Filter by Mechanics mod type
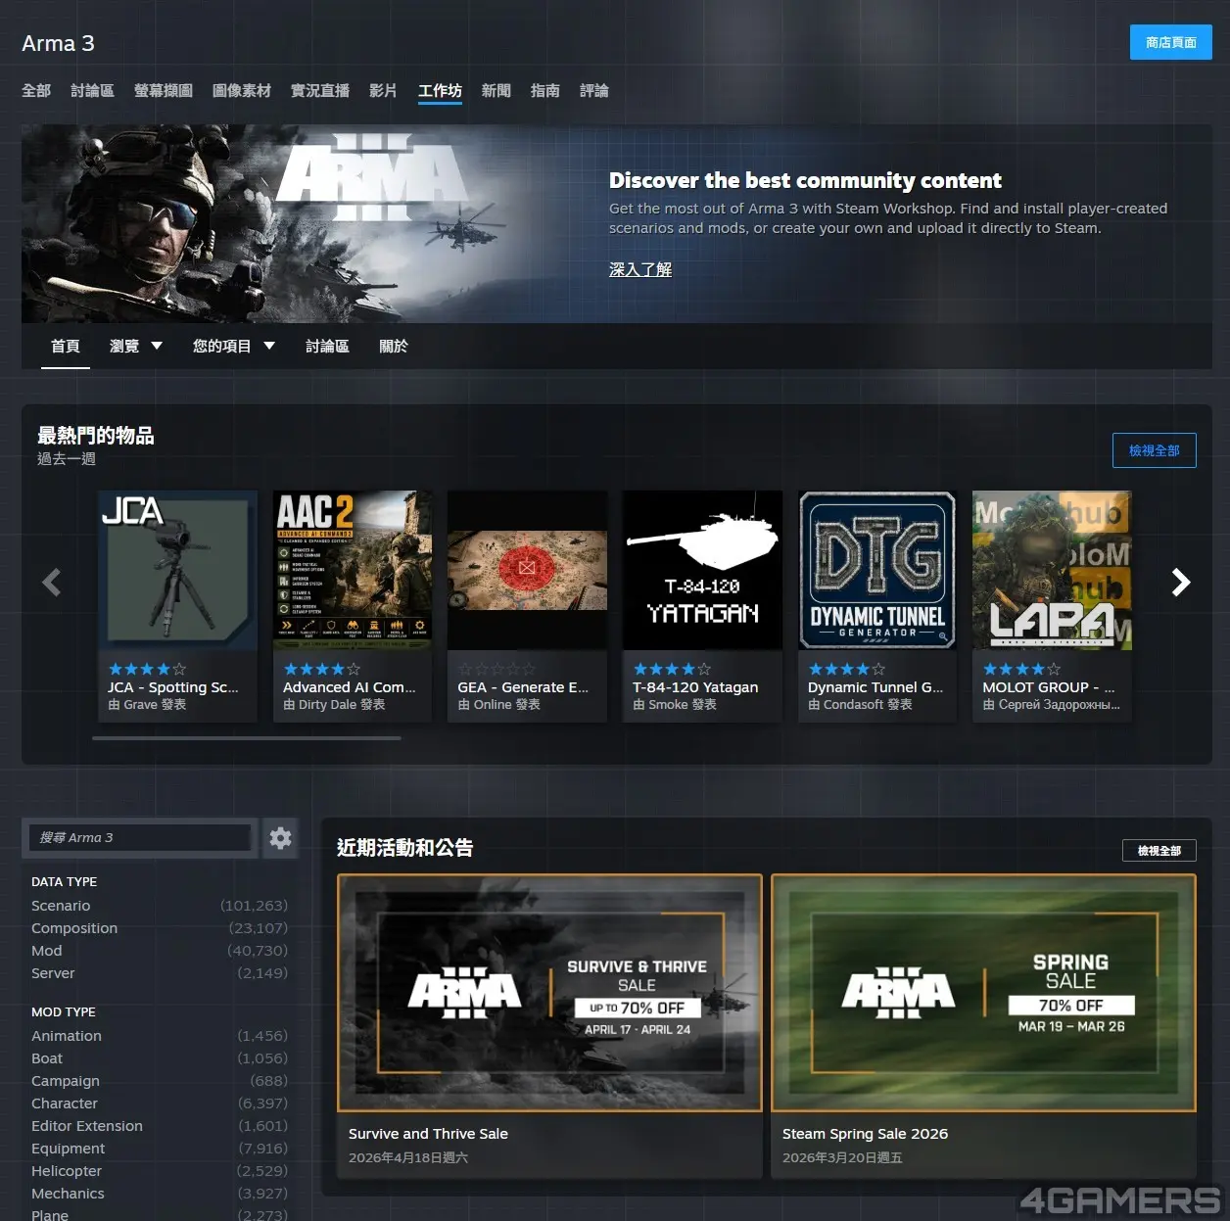 159,1194
